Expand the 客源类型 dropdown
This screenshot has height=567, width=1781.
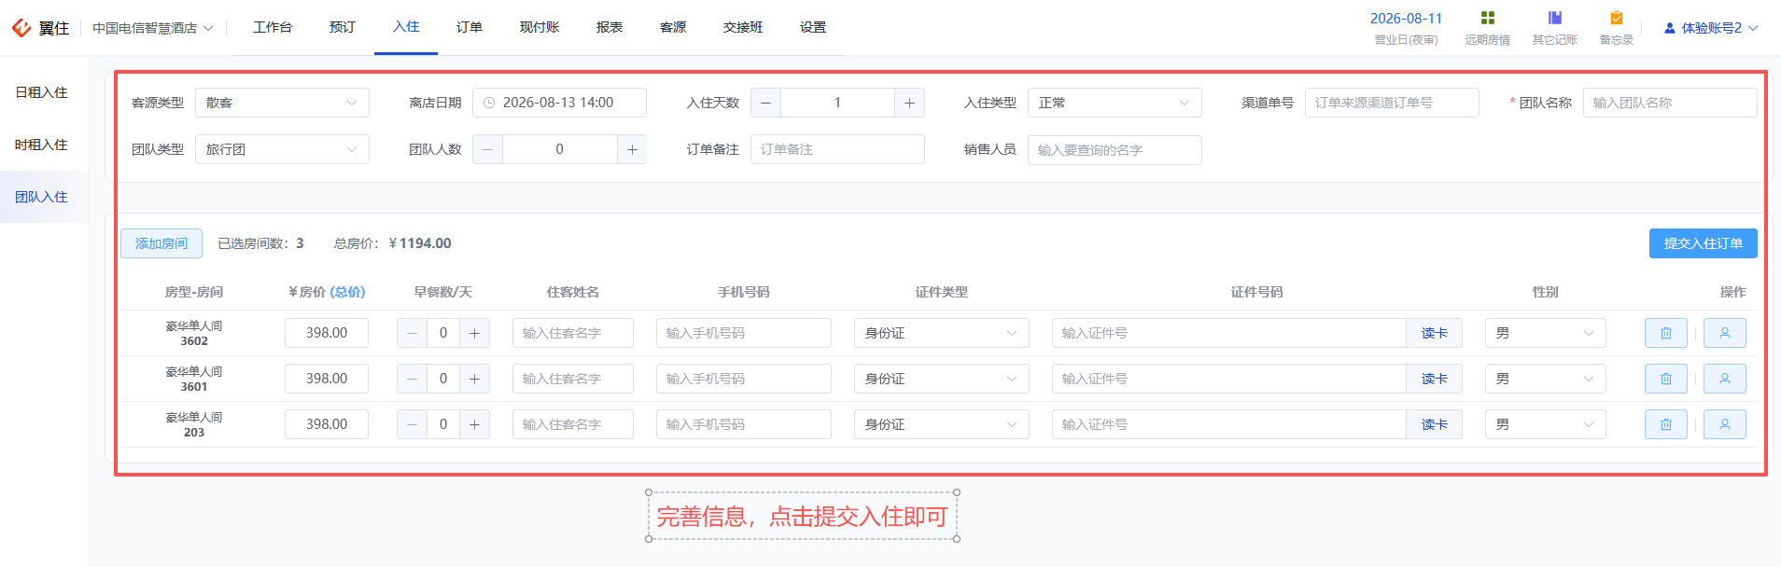(282, 103)
